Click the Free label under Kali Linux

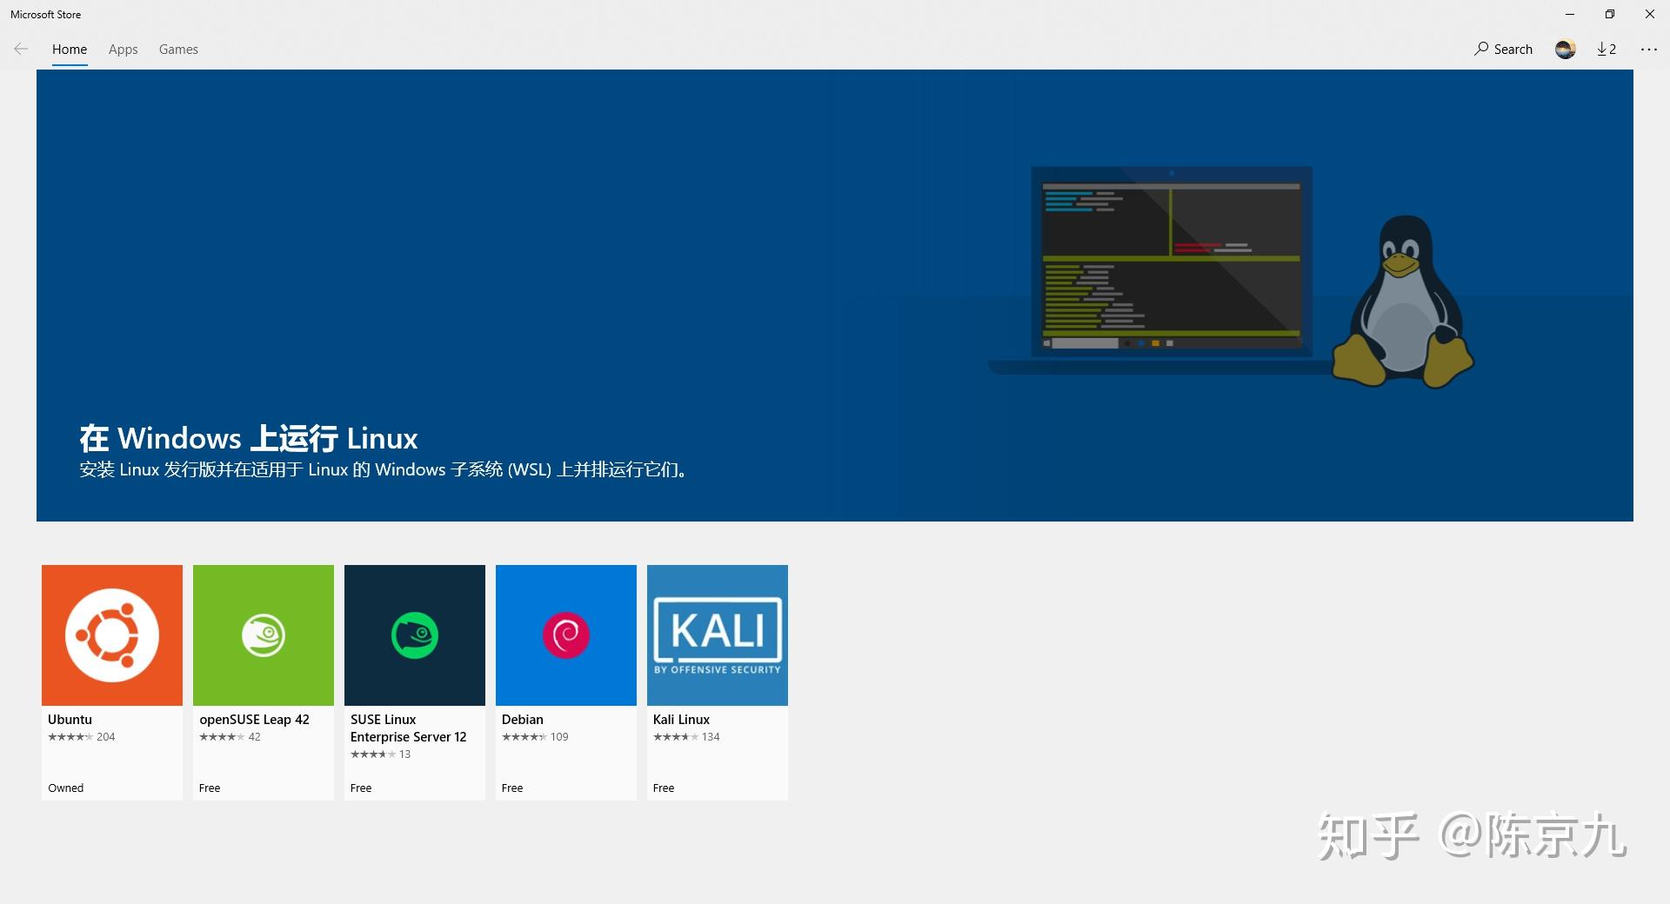click(x=664, y=788)
